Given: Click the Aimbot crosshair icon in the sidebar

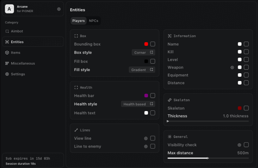Looking at the screenshot, I should pyautogui.click(x=7, y=31).
